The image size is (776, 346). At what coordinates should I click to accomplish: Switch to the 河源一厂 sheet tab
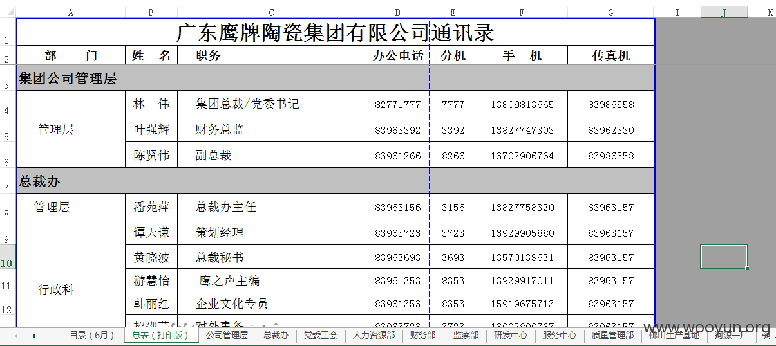click(730, 335)
